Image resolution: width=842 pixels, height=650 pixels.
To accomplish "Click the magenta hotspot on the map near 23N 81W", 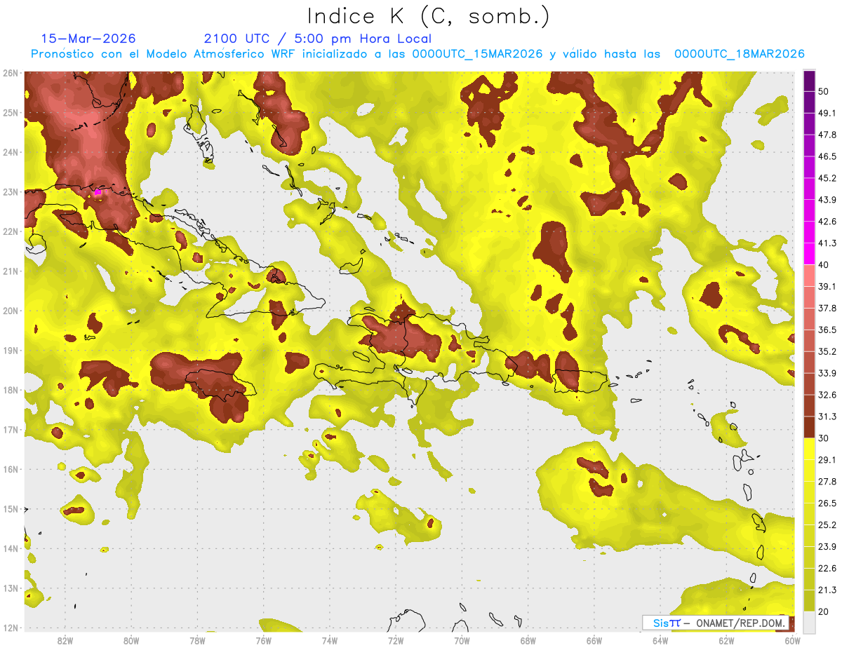I will coord(98,191).
